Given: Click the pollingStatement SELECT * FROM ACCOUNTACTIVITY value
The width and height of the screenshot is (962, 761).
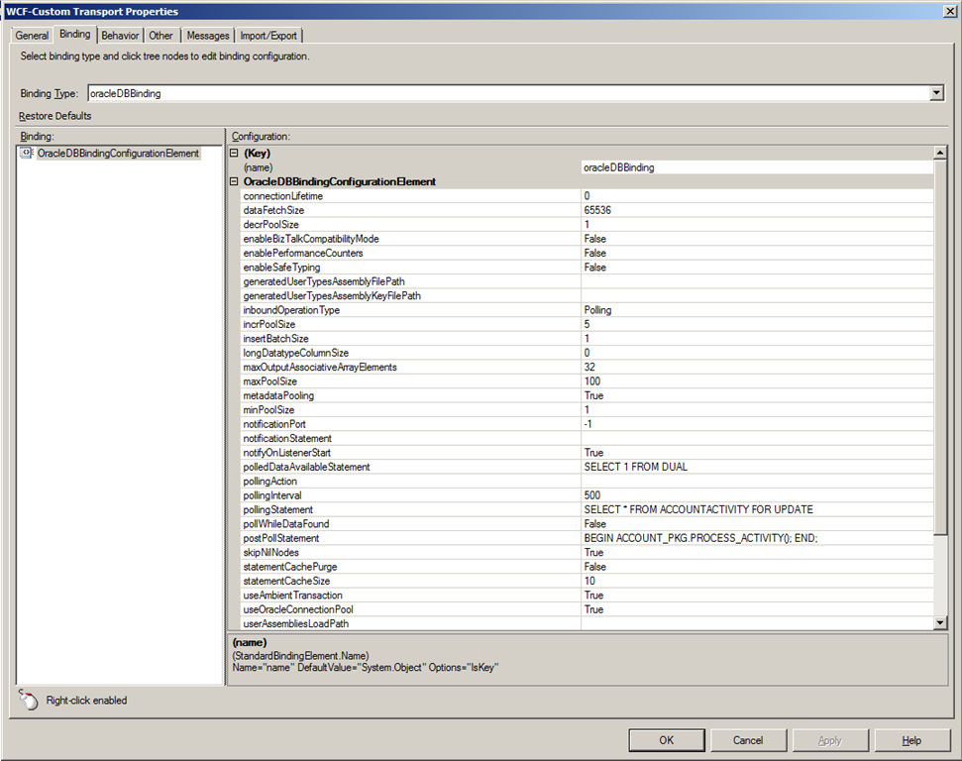Looking at the screenshot, I should tap(757, 510).
